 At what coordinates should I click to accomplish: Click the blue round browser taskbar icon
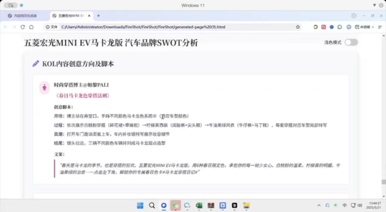pyautogui.click(x=164, y=206)
